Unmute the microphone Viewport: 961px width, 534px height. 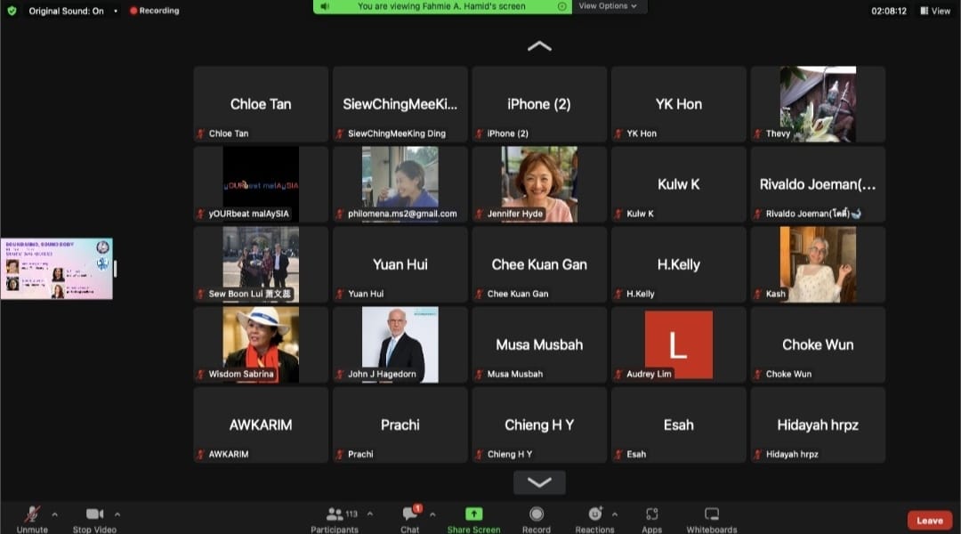click(32, 516)
